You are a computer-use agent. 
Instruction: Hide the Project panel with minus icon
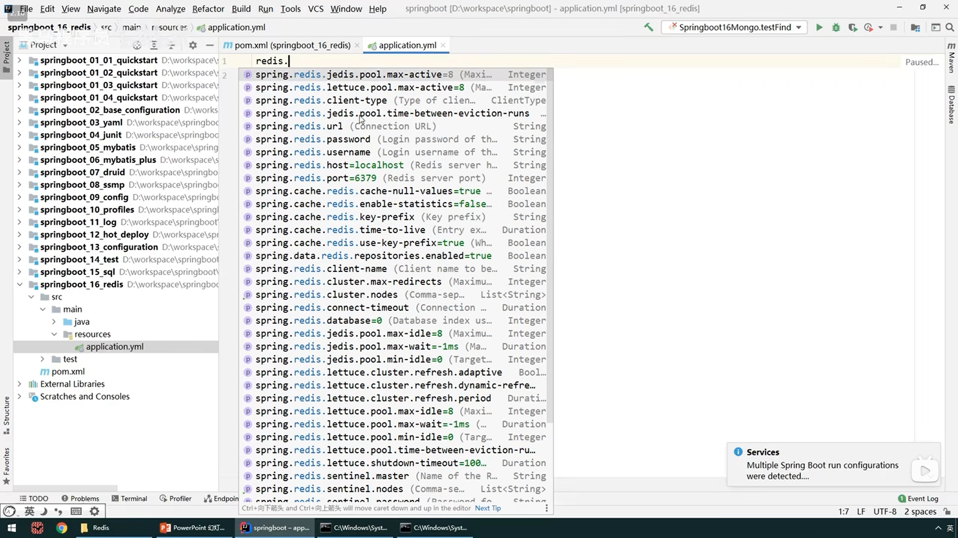(210, 45)
